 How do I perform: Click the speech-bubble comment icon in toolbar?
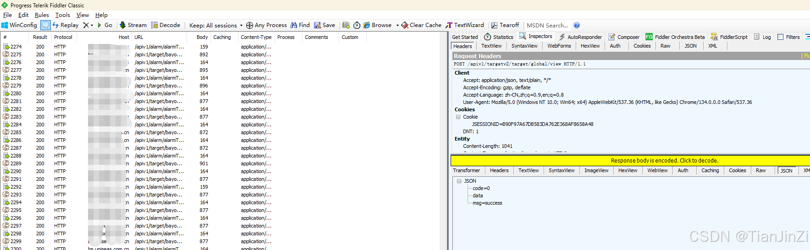(x=45, y=25)
